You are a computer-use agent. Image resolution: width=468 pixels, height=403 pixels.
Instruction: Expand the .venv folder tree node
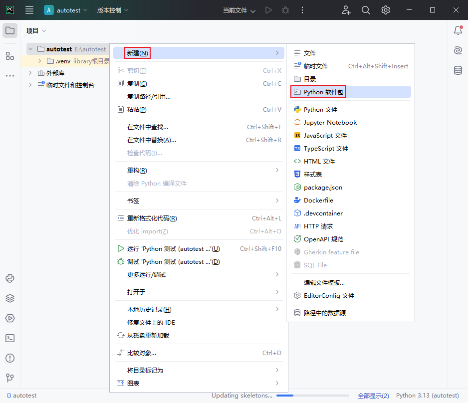coord(40,61)
